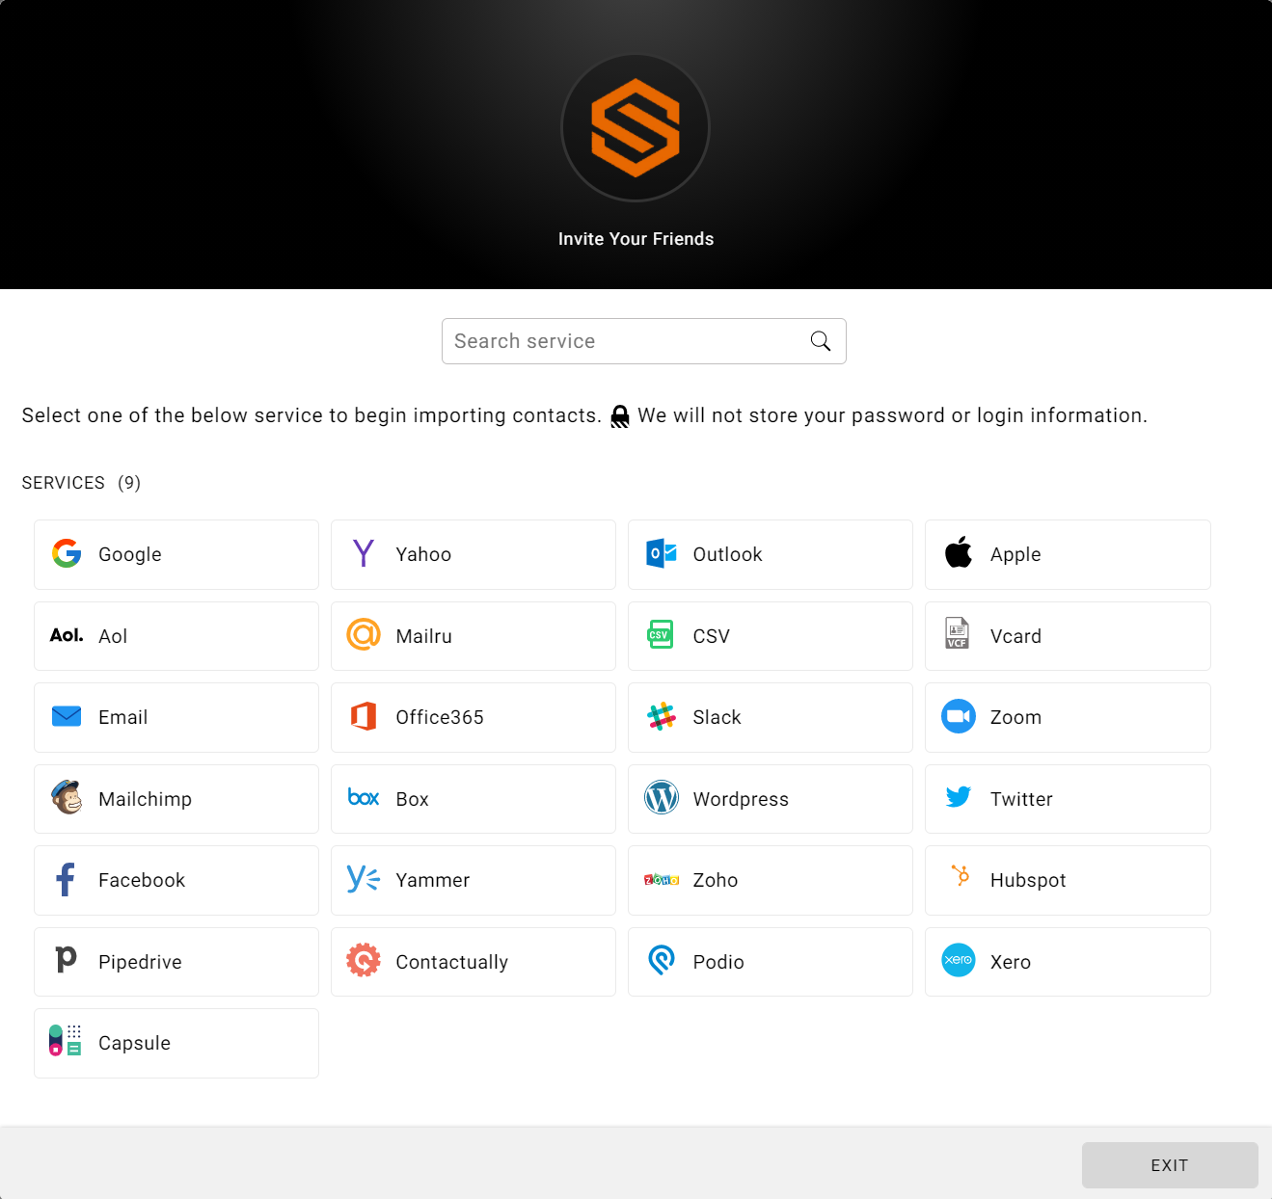The height and width of the screenshot is (1199, 1272).
Task: Choose the Slack service label
Action: pos(717,717)
